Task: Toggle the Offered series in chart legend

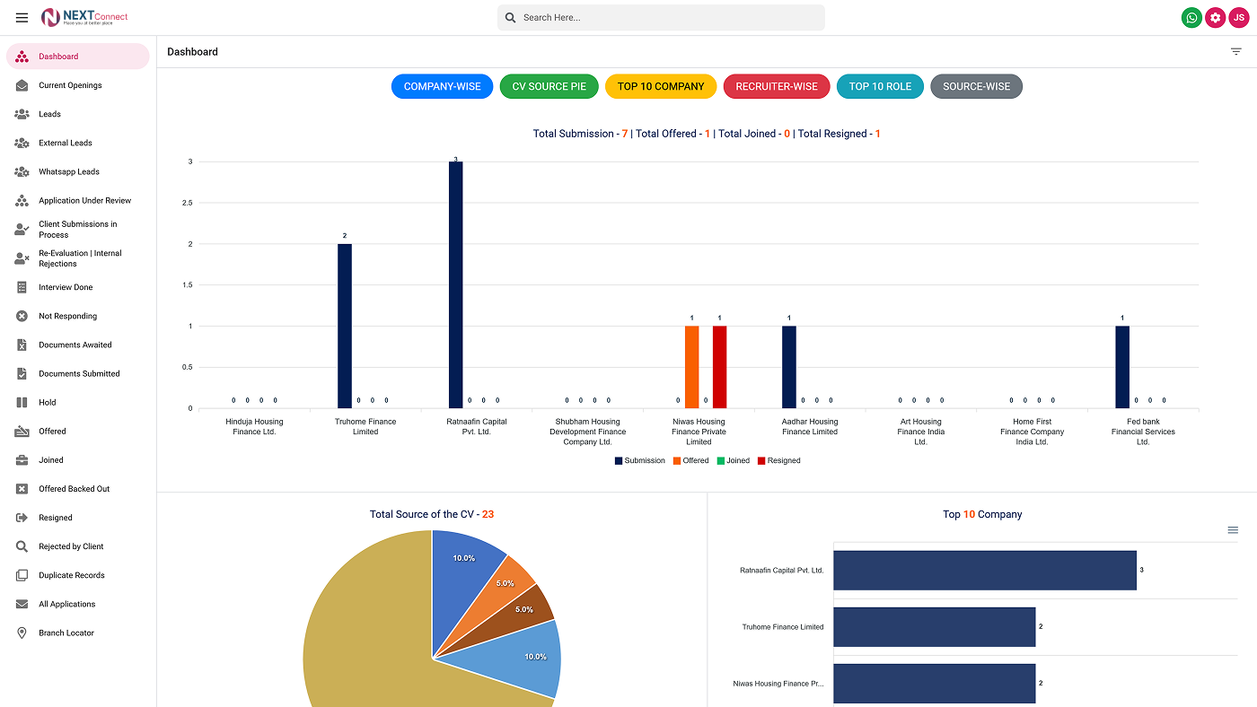Action: click(x=690, y=460)
